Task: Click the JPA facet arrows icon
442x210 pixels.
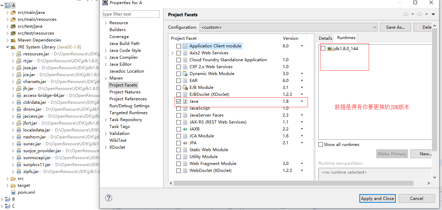Action: [x=185, y=143]
